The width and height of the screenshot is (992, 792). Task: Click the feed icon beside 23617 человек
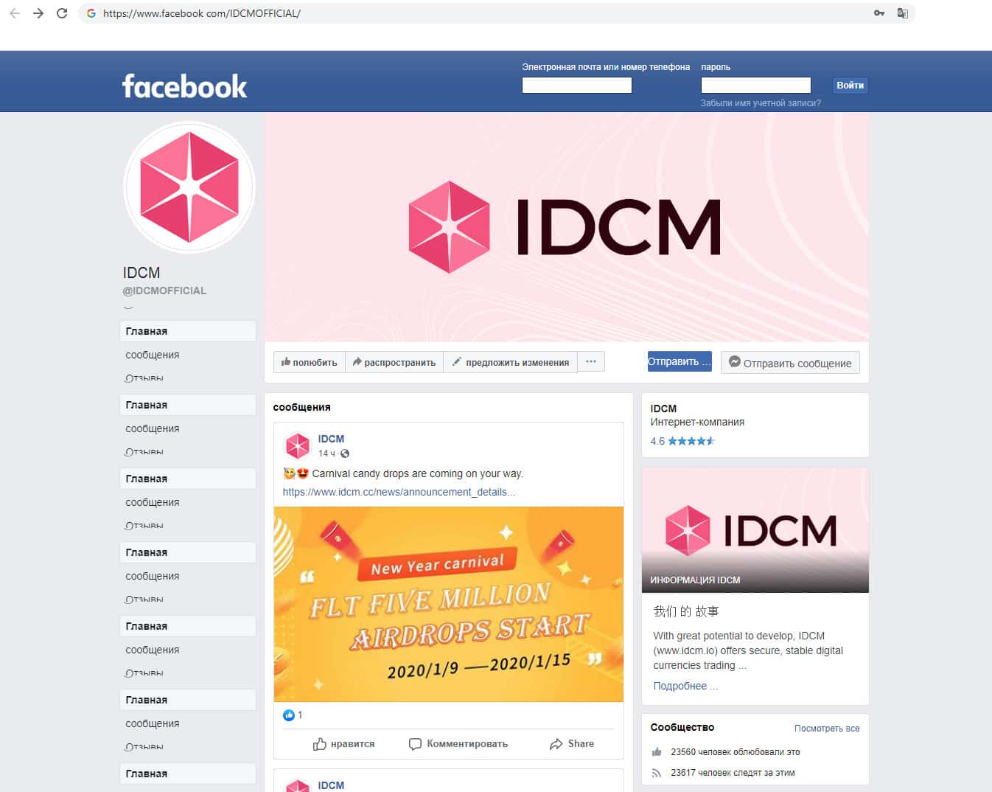pos(657,773)
